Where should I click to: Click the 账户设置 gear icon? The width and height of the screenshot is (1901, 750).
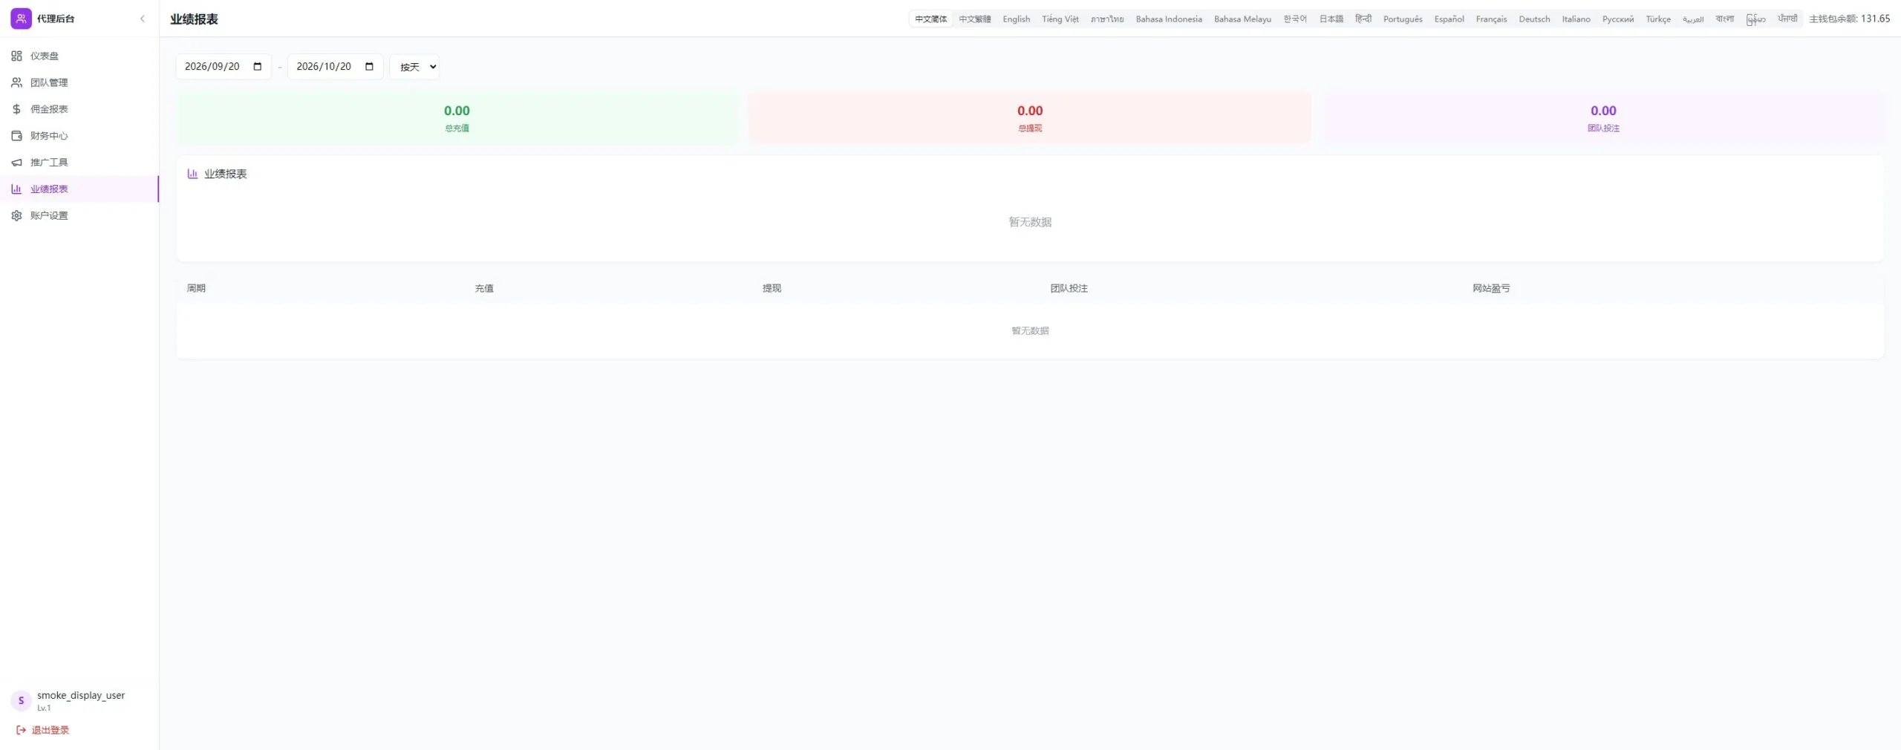tap(16, 215)
